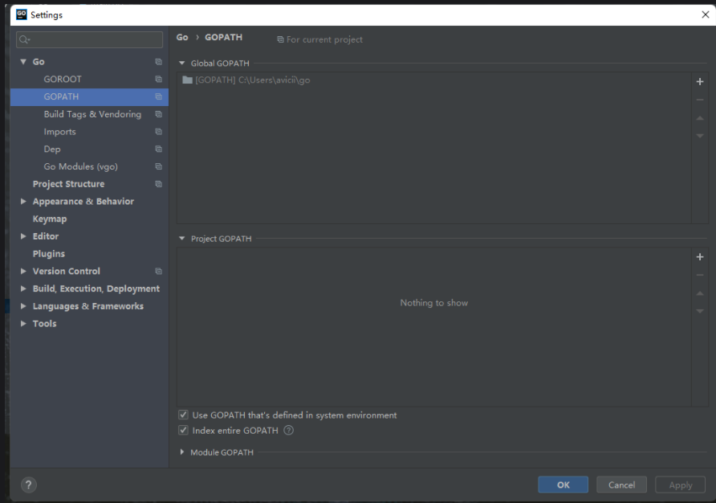Close the Settings dialog
This screenshot has height=503, width=716.
tap(705, 14)
